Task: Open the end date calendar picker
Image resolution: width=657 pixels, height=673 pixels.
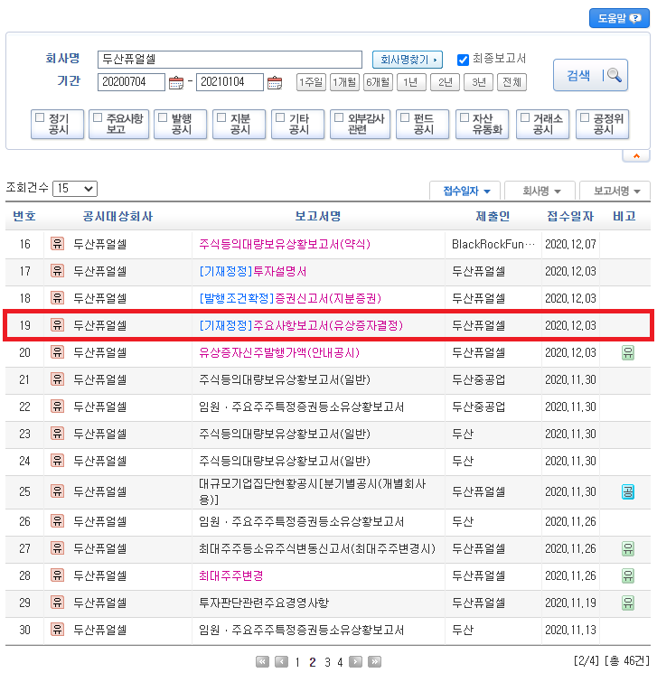Action: click(x=275, y=82)
